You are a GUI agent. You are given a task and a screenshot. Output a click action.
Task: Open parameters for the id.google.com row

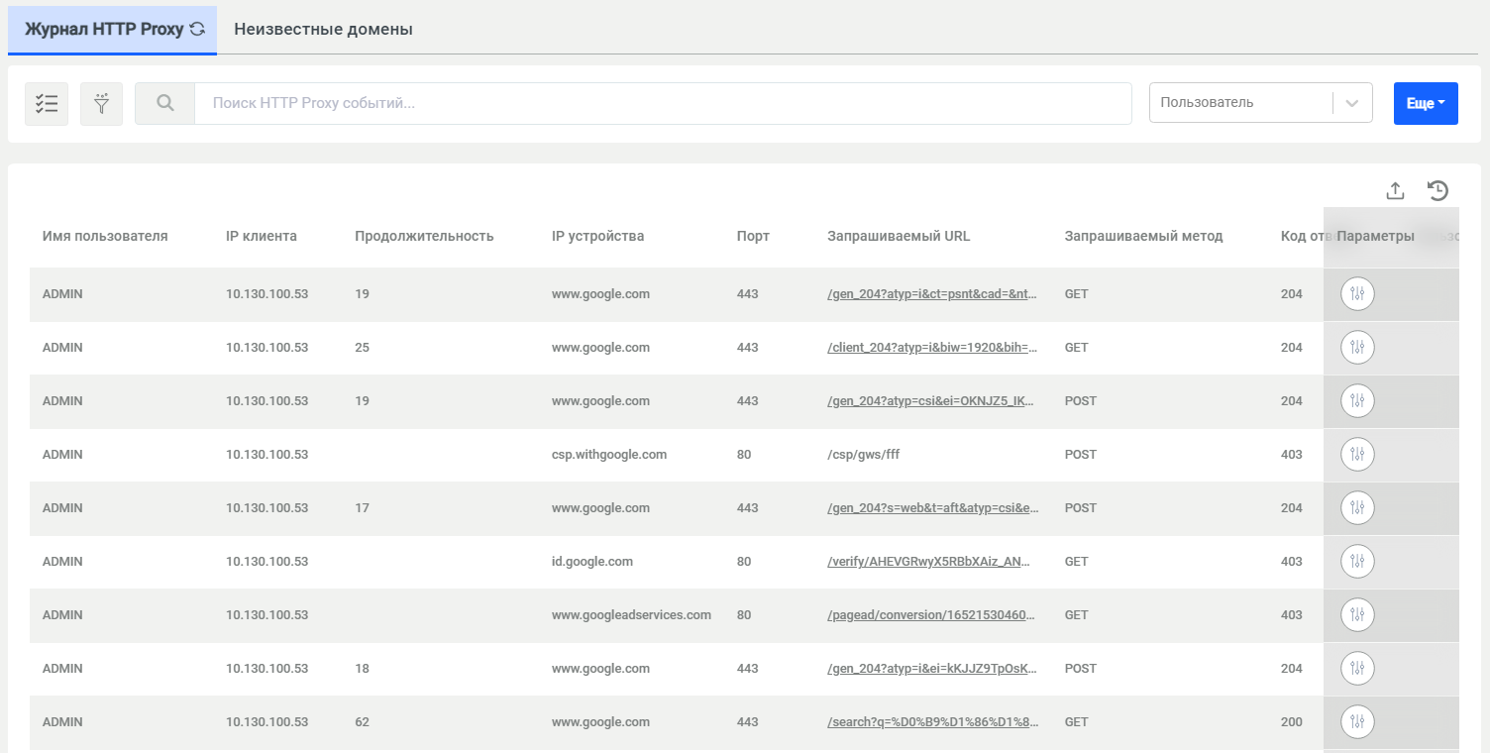[x=1357, y=562]
